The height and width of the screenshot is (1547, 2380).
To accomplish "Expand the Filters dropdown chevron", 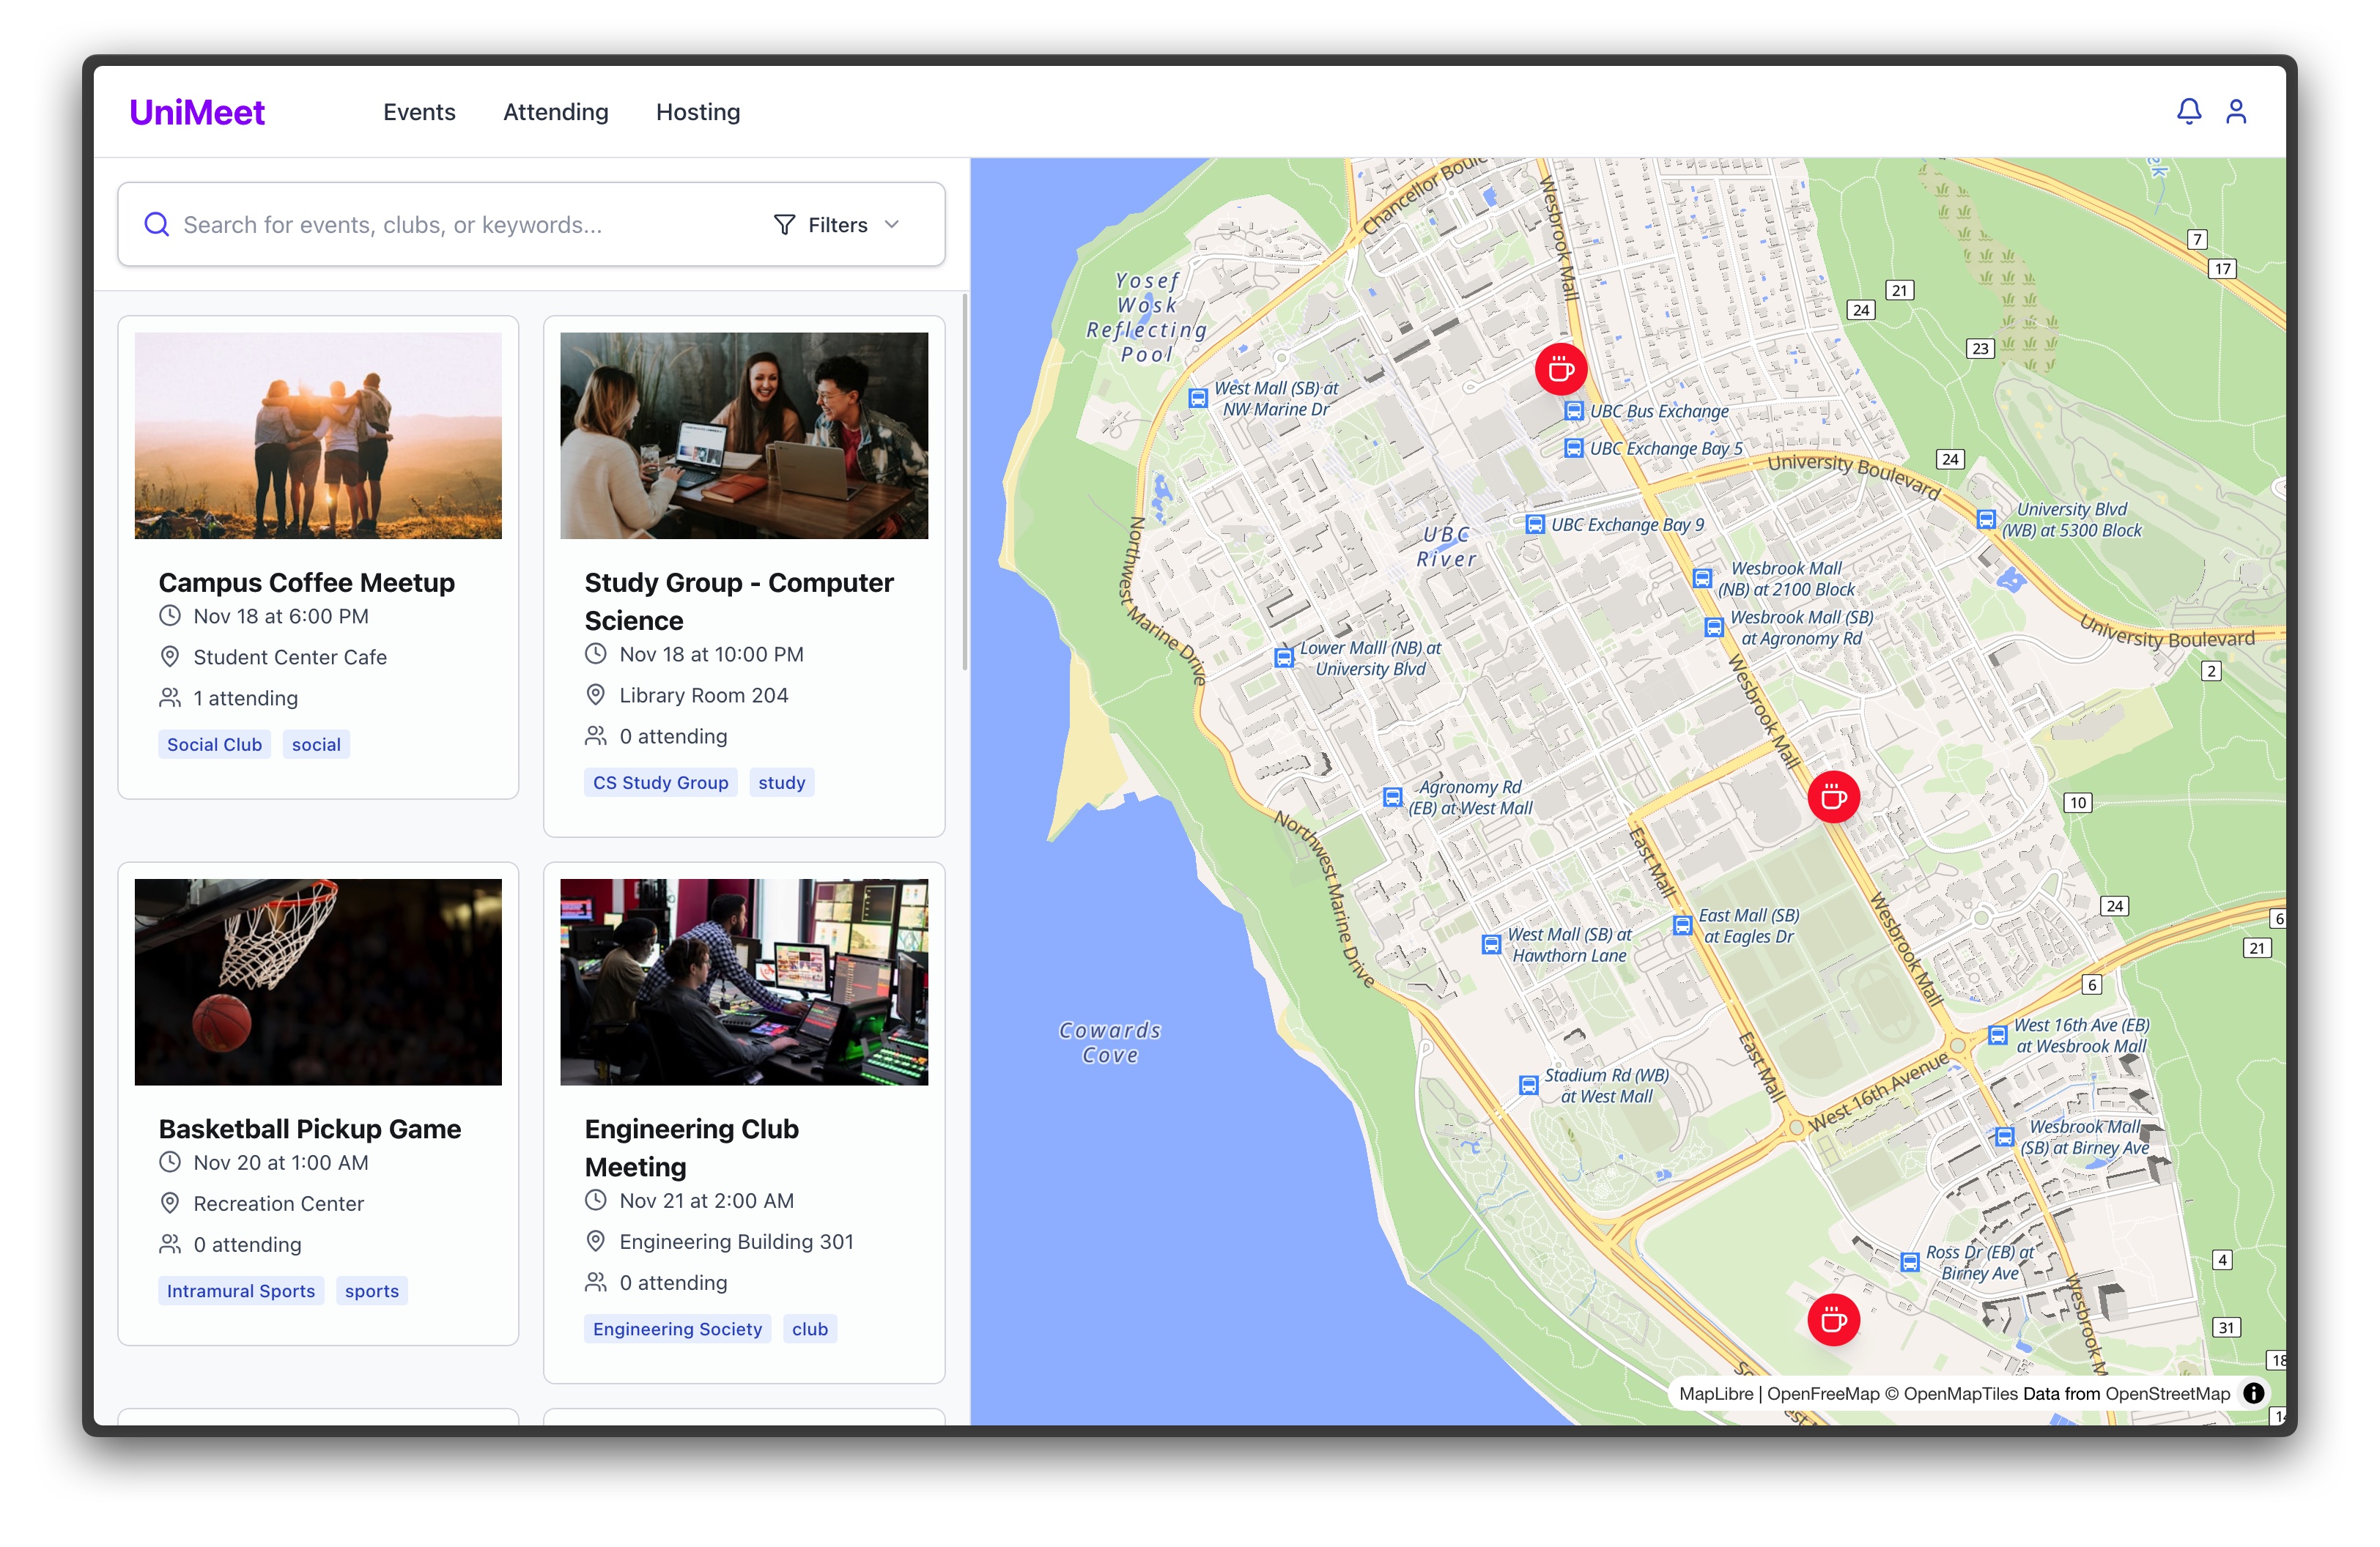I will [892, 225].
